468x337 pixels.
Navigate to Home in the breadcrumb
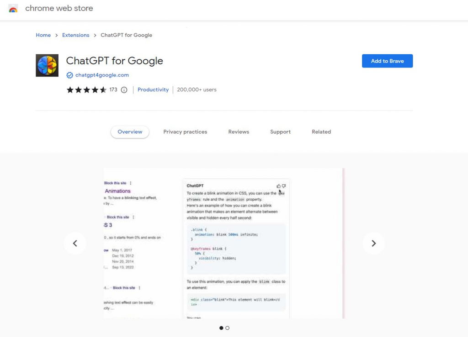click(43, 35)
